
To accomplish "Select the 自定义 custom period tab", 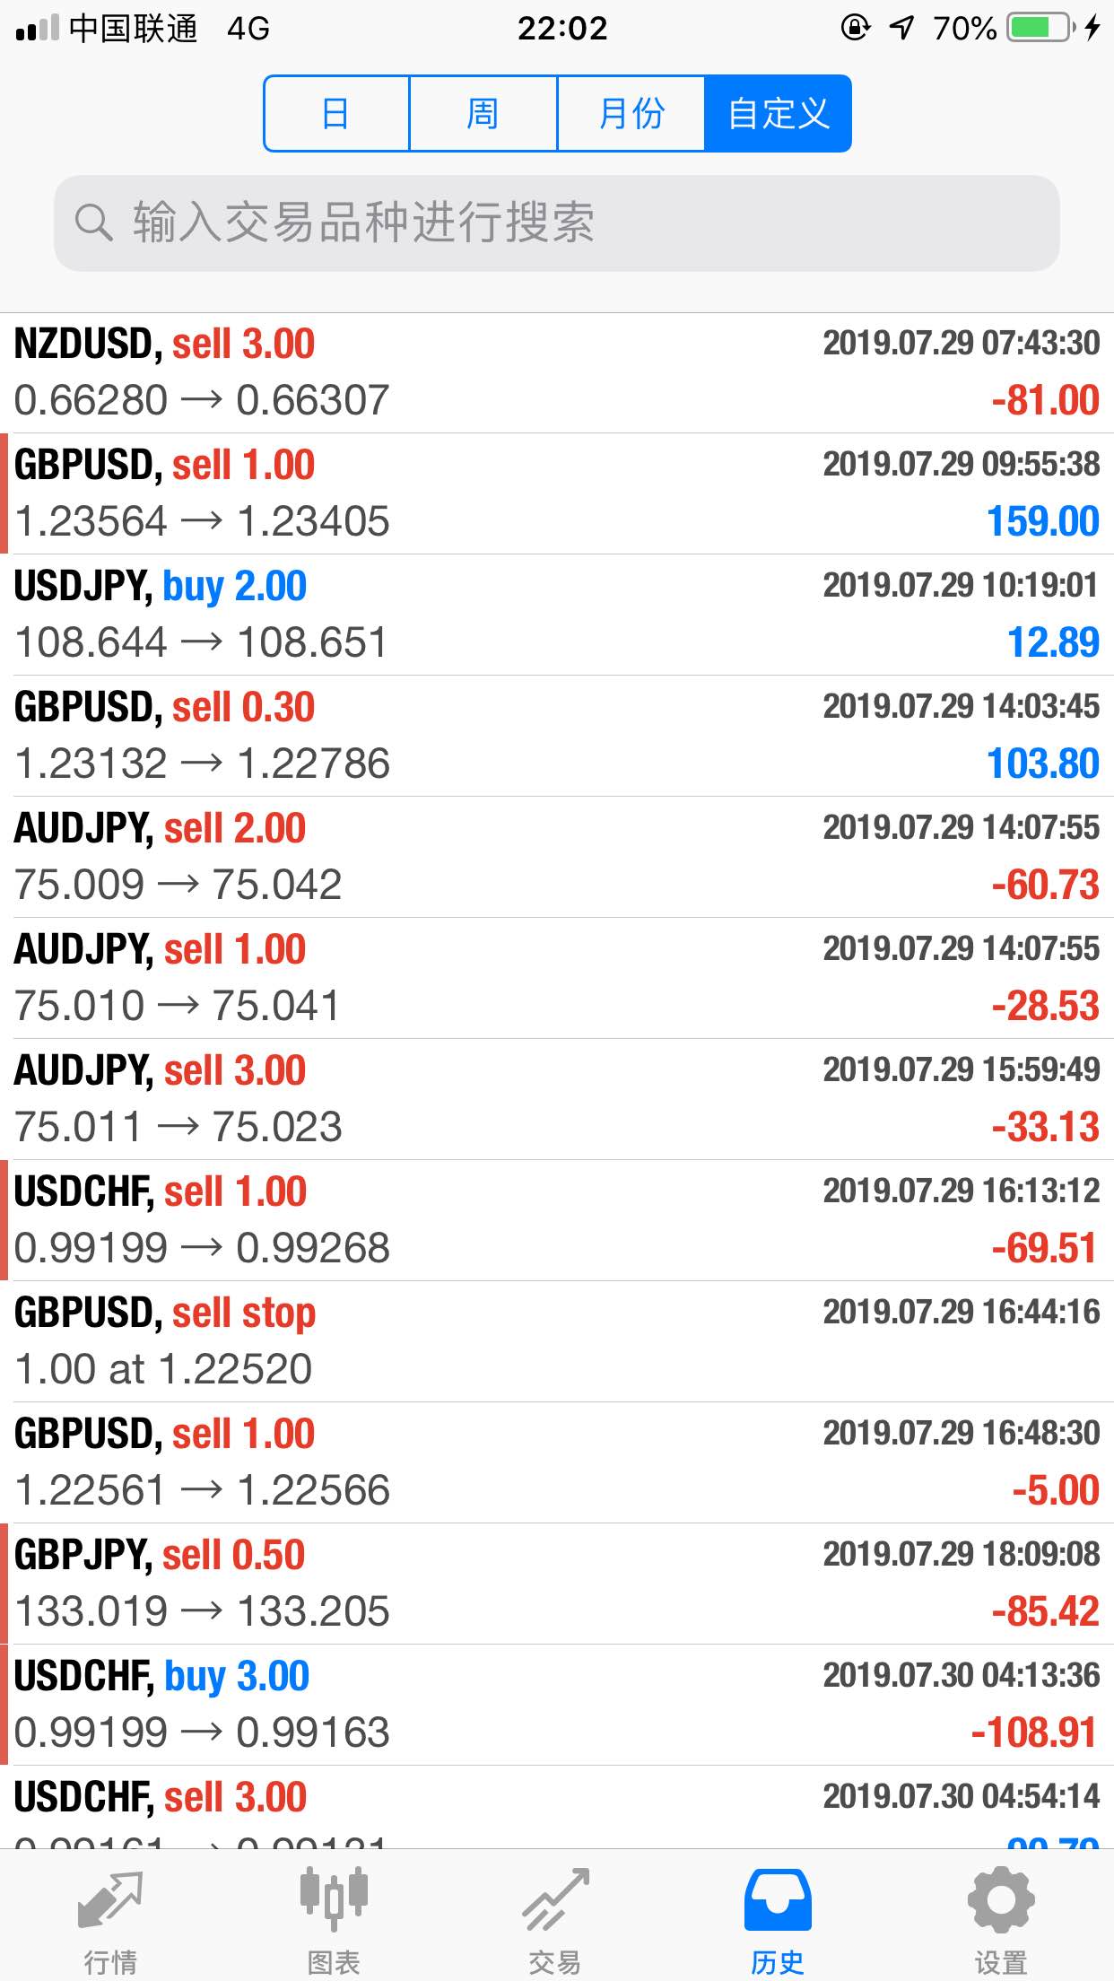I will point(779,114).
